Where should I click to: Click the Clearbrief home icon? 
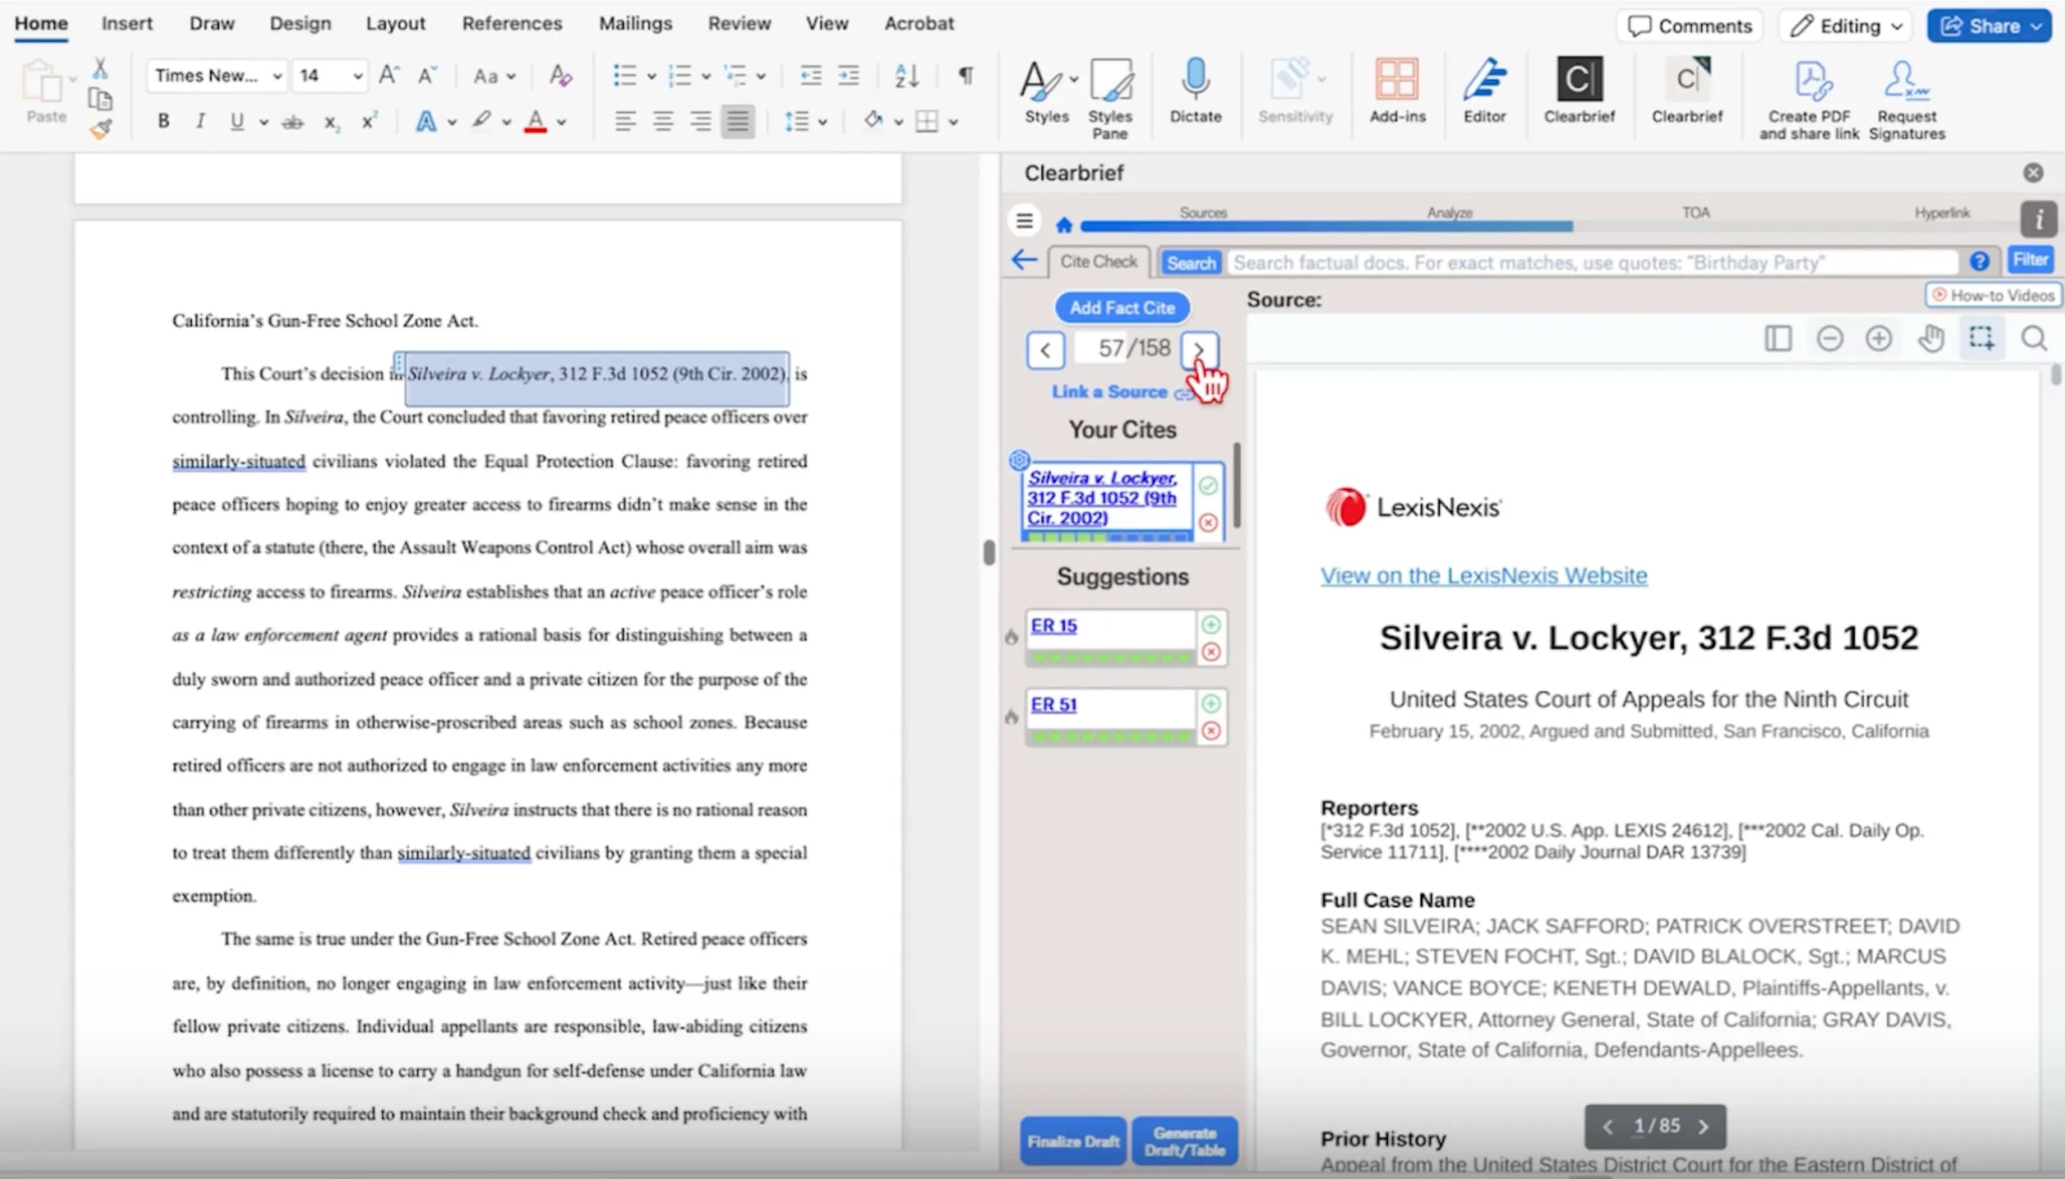click(1063, 224)
